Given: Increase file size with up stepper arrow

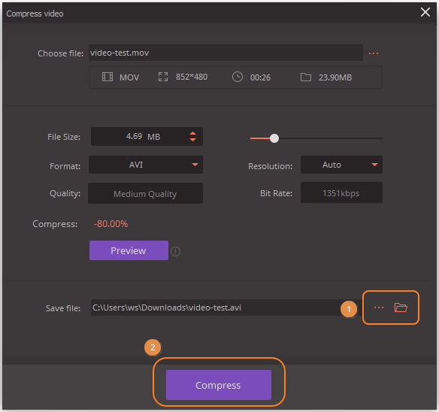Looking at the screenshot, I should [x=192, y=134].
